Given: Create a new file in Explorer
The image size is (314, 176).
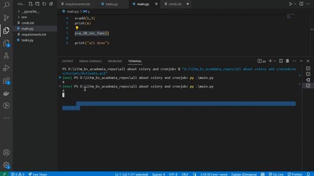Looking at the screenshot, I should [30, 4].
